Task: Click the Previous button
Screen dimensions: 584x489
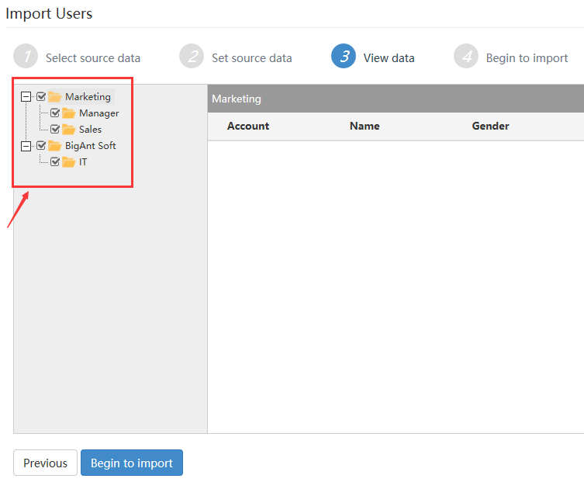Action: (46, 463)
